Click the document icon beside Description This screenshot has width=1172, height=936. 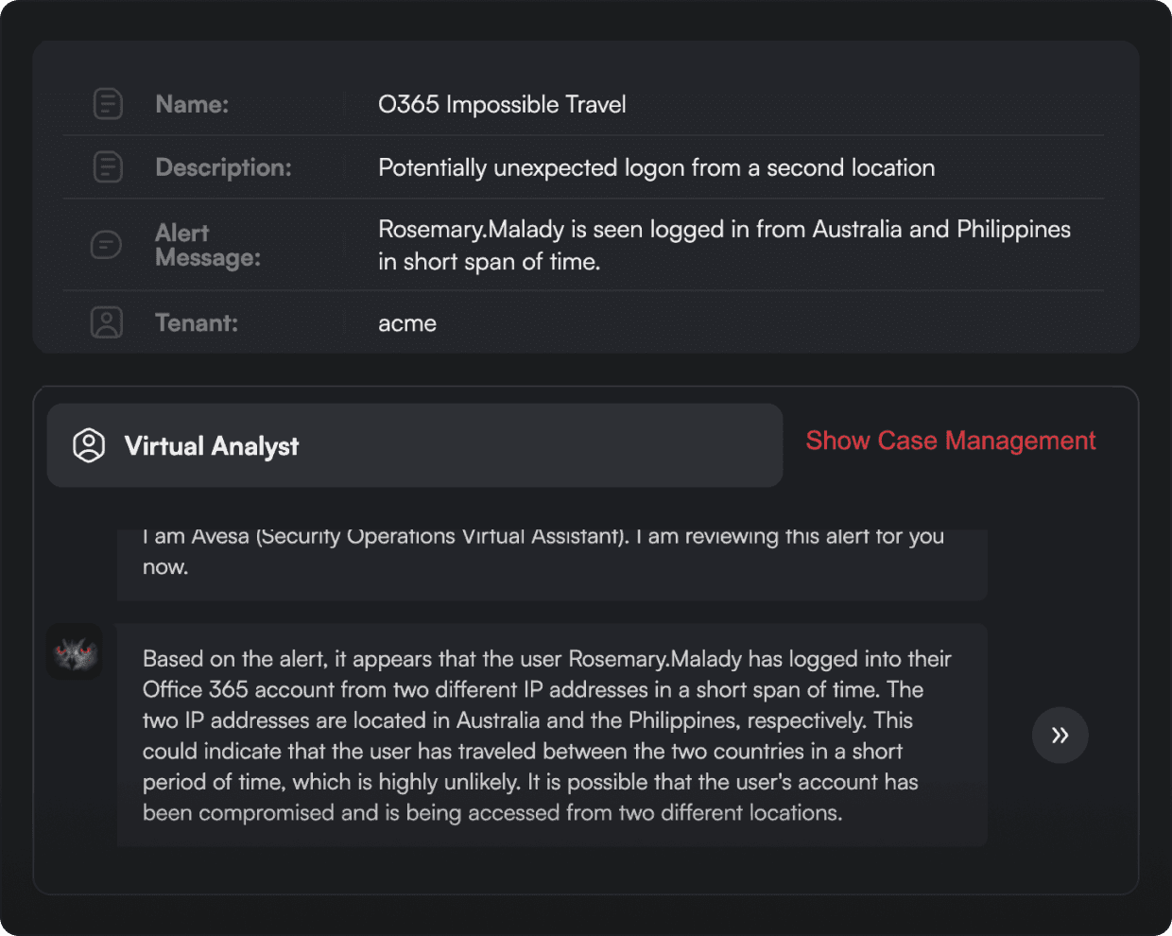coord(108,167)
